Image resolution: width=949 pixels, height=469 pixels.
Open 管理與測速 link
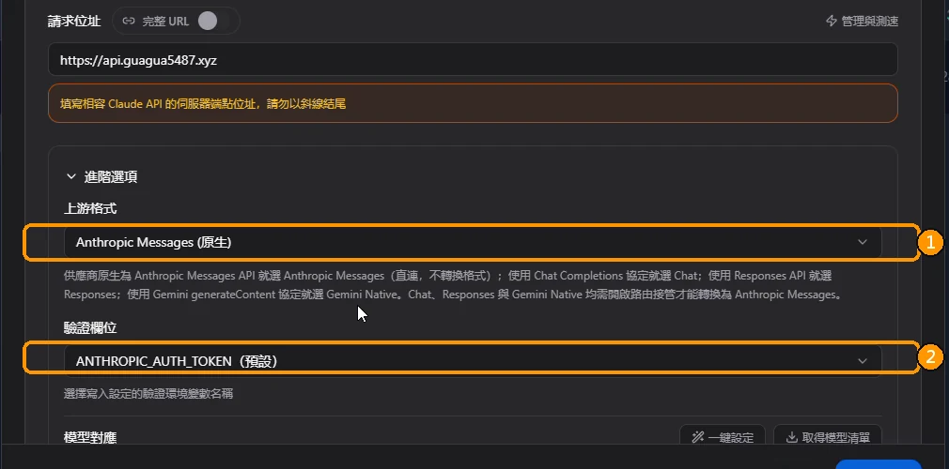863,22
